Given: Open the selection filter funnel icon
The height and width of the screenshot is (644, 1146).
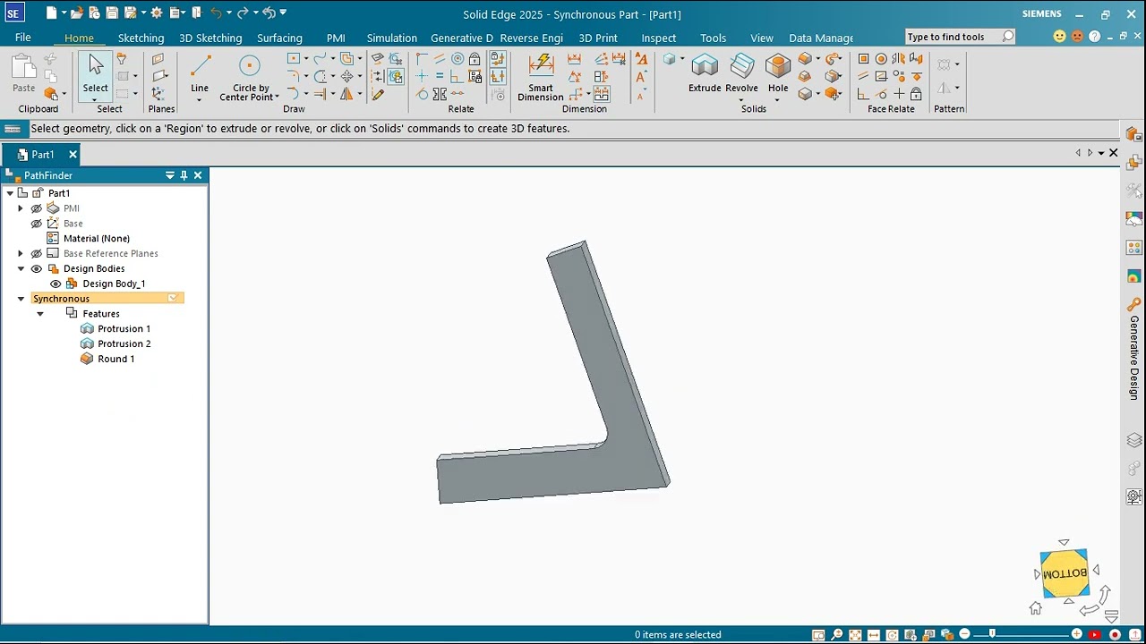Looking at the screenshot, I should [x=122, y=59].
